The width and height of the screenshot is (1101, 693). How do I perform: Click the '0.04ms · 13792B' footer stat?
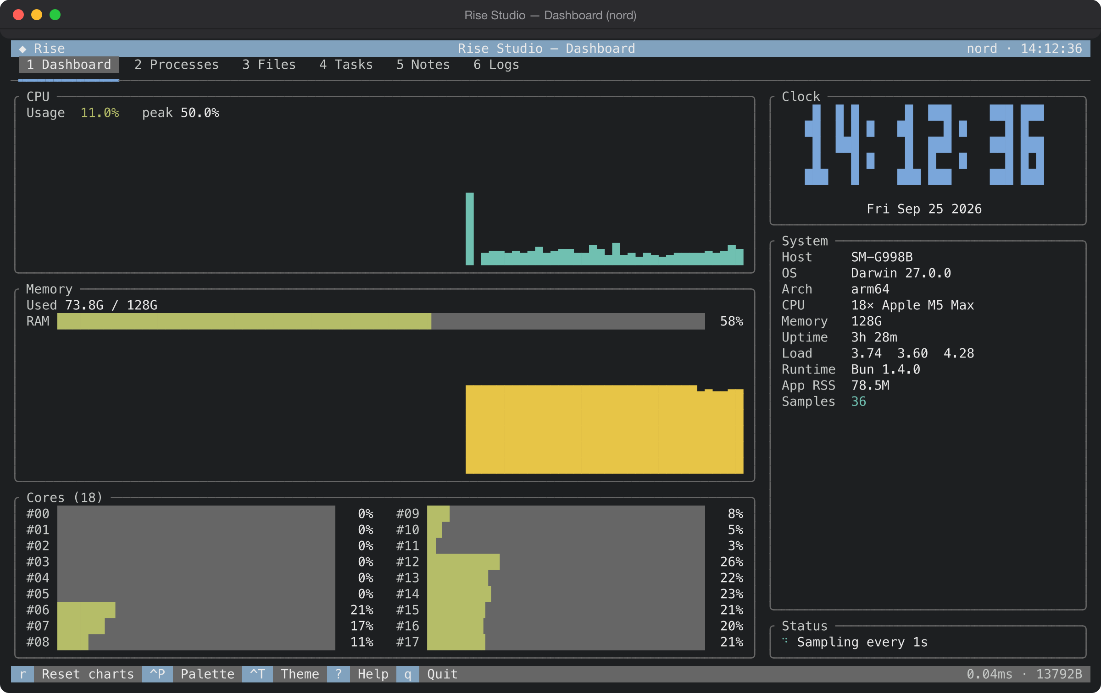coord(1024,674)
